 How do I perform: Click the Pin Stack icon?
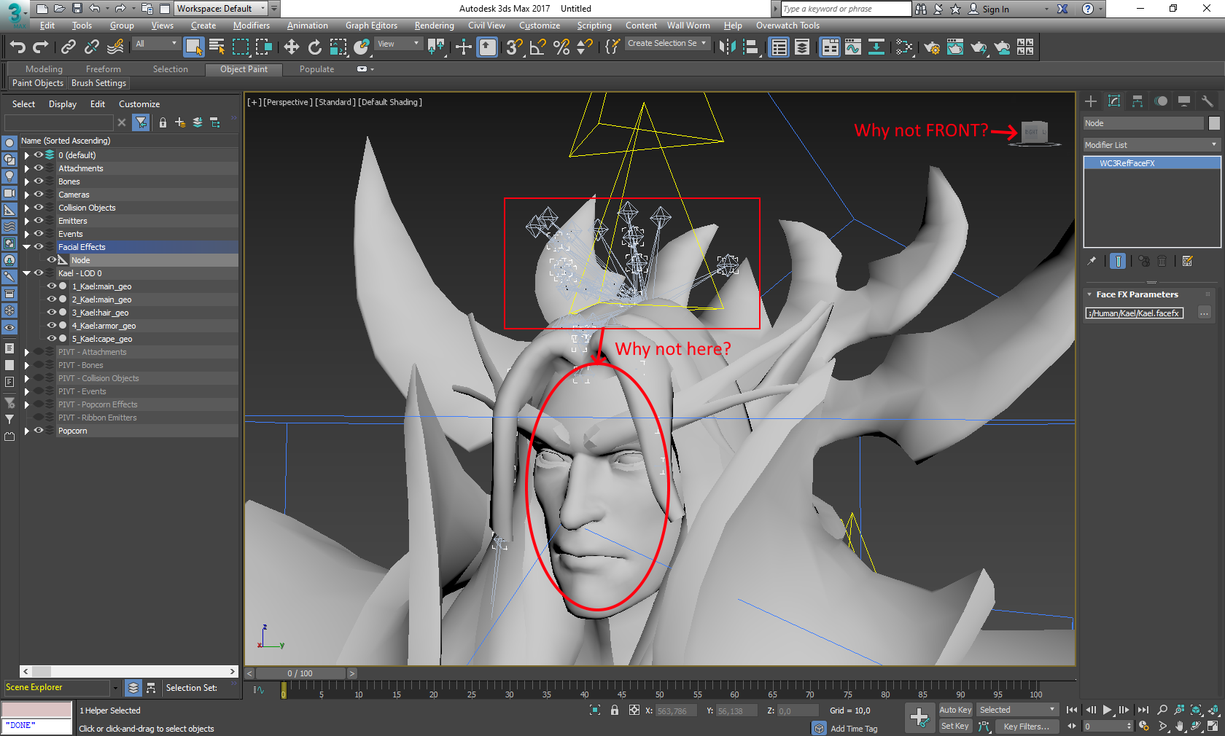coord(1092,261)
